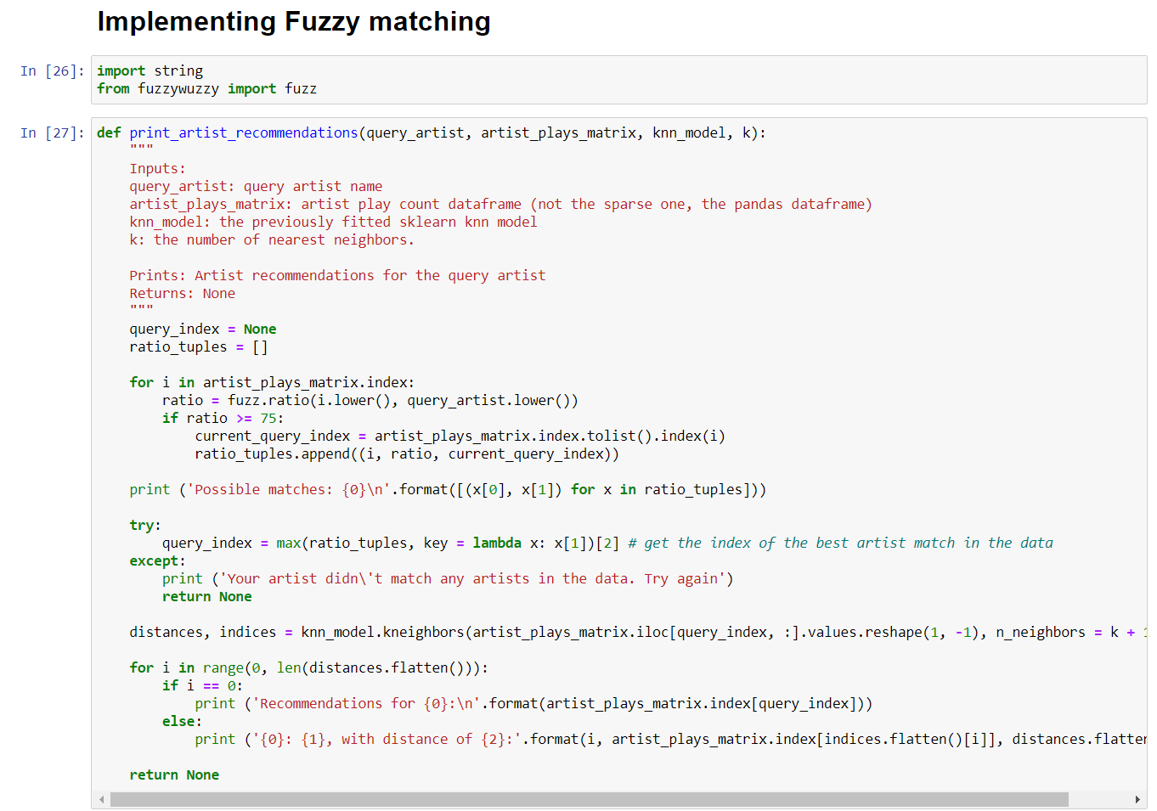1157x811 pixels.
Task: Click the print_artist_recommendations function name
Action: coord(243,133)
